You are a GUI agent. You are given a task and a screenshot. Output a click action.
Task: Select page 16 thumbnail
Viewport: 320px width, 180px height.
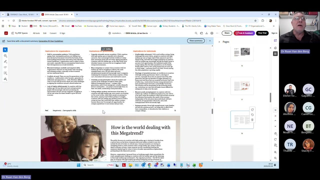coord(242,53)
